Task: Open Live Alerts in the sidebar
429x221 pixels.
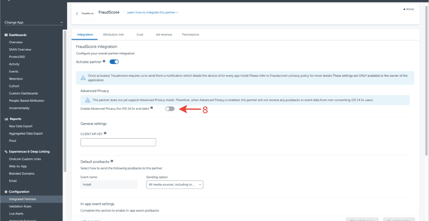Action: (16, 213)
